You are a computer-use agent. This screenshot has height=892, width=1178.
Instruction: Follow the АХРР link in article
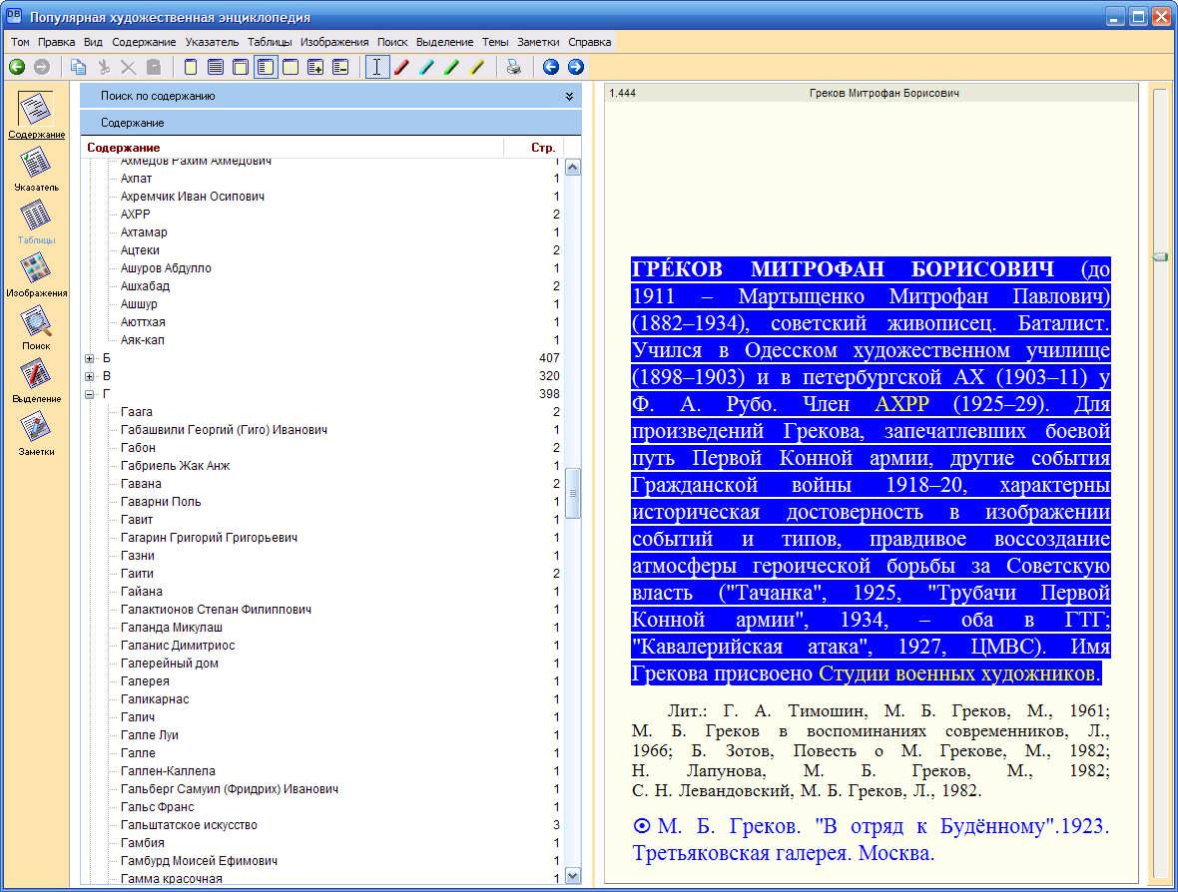click(x=901, y=404)
